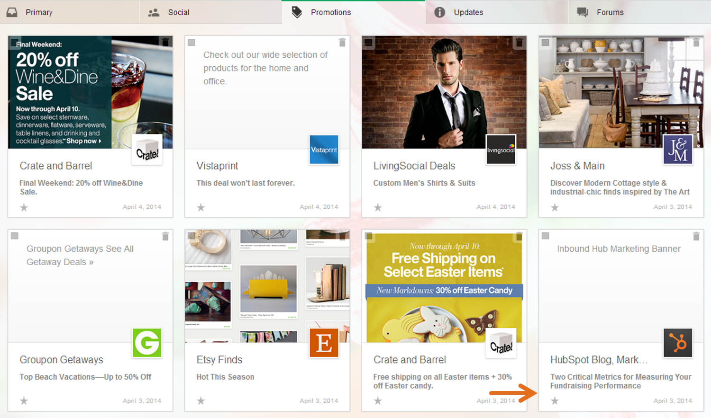This screenshot has width=711, height=418.
Task: Go to the Updates tab
Action: click(468, 12)
